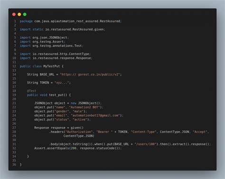Click 'import org.json.JSONObject;' line
The height and width of the screenshot is (179, 225).
tap(44, 38)
